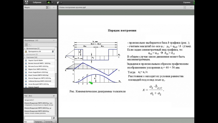The image size is (218, 123).
Task: Toggle fullscreen for the shared presentation pod
Action: 185,7
